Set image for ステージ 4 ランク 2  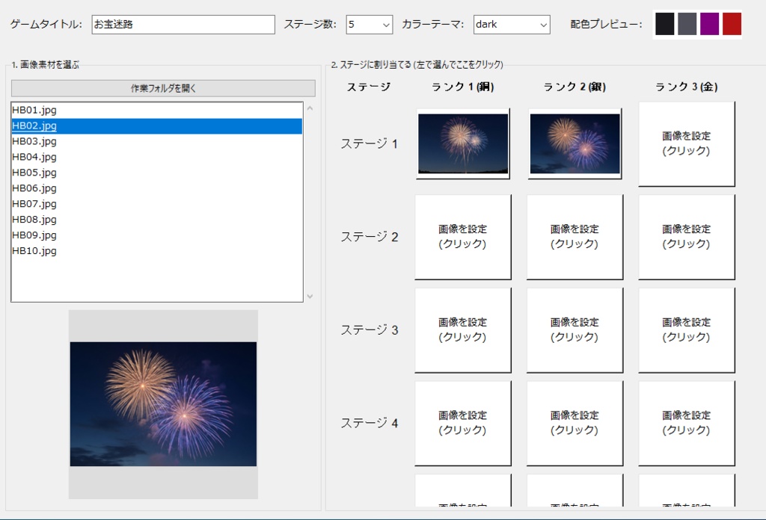pos(575,424)
